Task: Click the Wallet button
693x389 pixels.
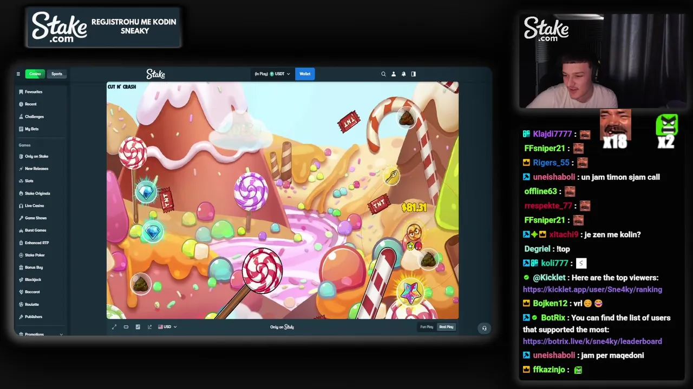Action: (x=305, y=74)
